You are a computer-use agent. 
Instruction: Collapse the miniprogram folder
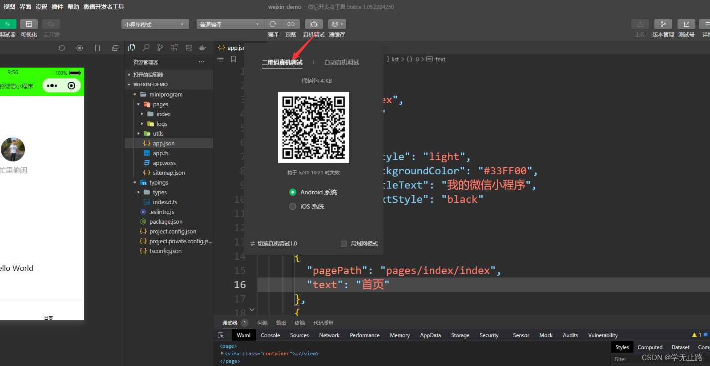coord(135,94)
